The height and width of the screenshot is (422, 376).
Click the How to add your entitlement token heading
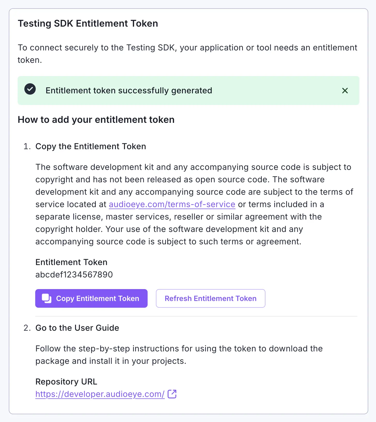pyautogui.click(x=96, y=119)
